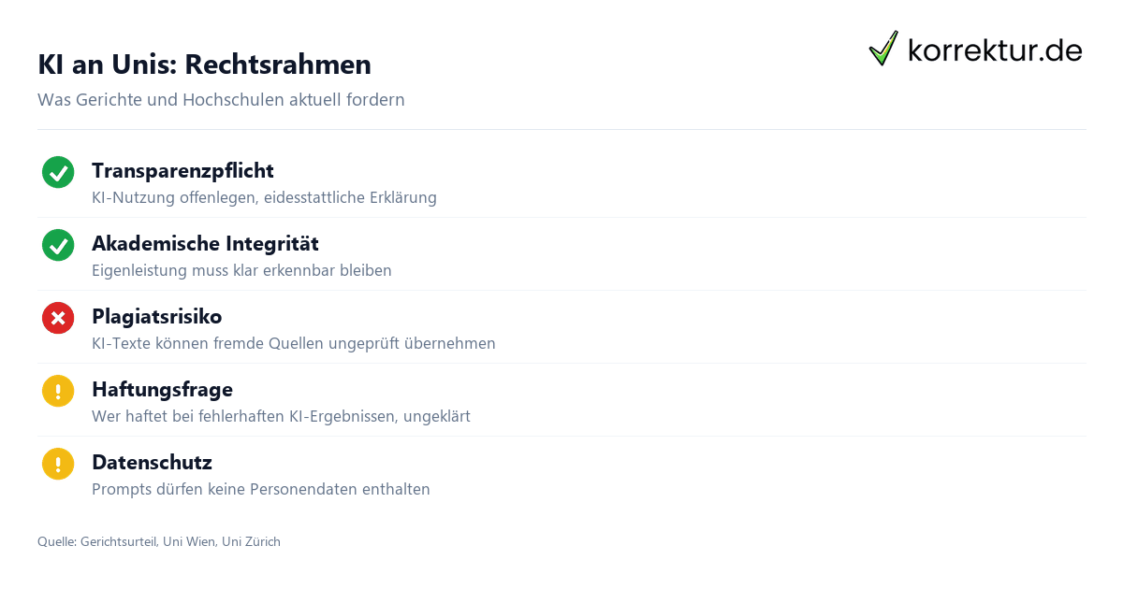Click the title KI an Unis: Rechtsrahmen
1123x589 pixels.
tap(204, 65)
